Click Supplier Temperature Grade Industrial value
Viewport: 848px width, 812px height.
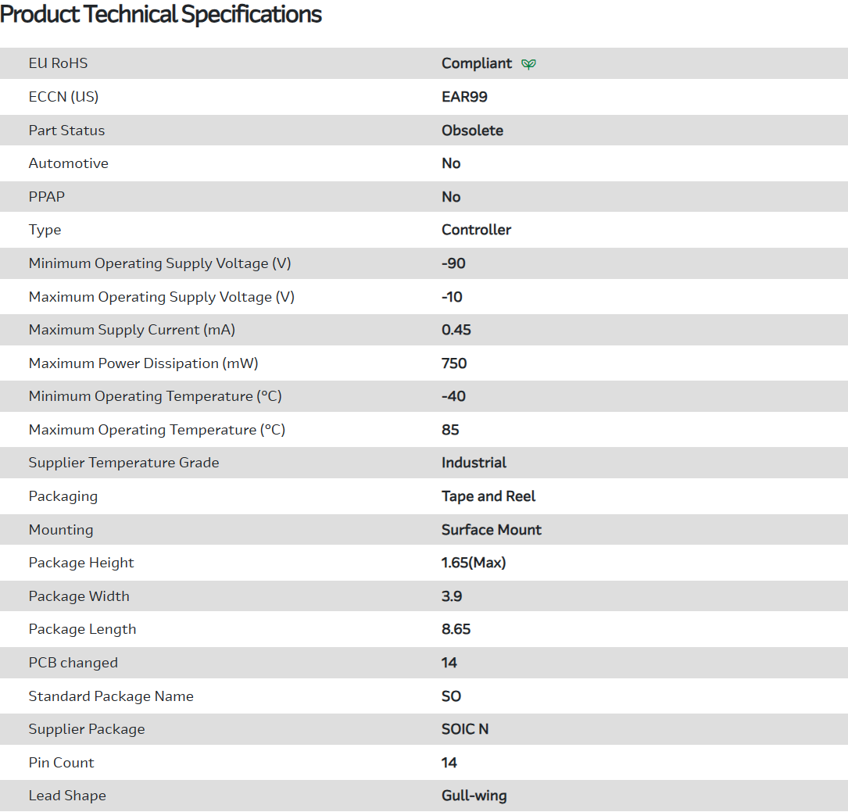point(474,463)
